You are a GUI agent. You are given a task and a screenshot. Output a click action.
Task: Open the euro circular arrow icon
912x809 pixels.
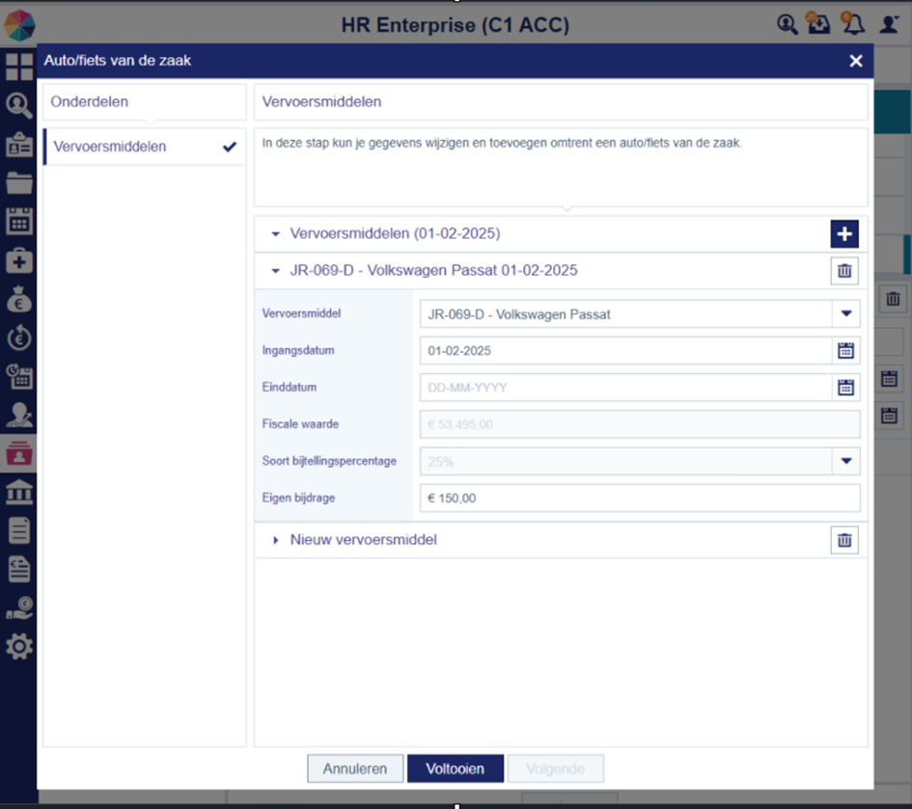pyautogui.click(x=19, y=337)
